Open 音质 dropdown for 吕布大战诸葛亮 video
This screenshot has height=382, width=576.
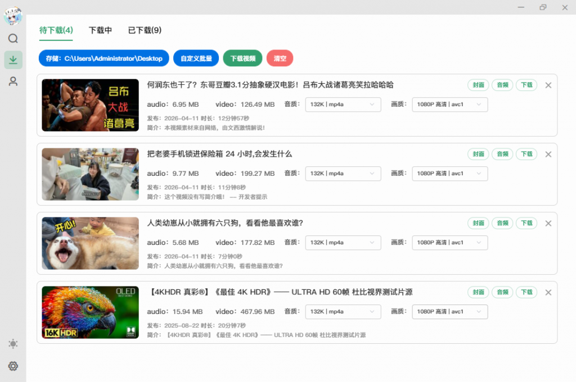point(343,104)
